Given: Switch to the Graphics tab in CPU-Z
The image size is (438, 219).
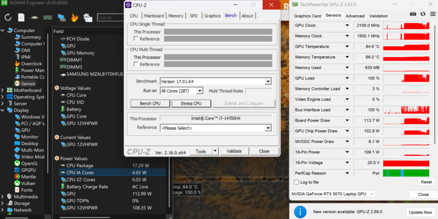Looking at the screenshot, I should click(212, 16).
